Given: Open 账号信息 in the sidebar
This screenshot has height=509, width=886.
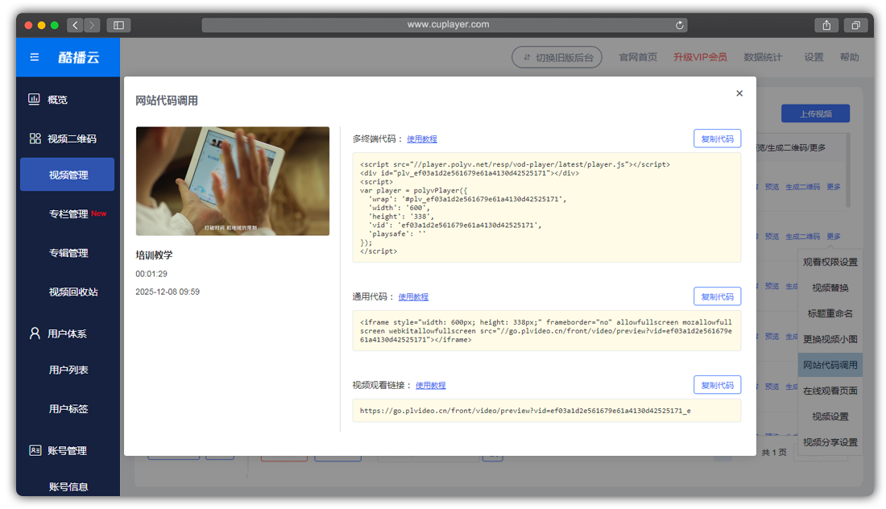Looking at the screenshot, I should (68, 486).
